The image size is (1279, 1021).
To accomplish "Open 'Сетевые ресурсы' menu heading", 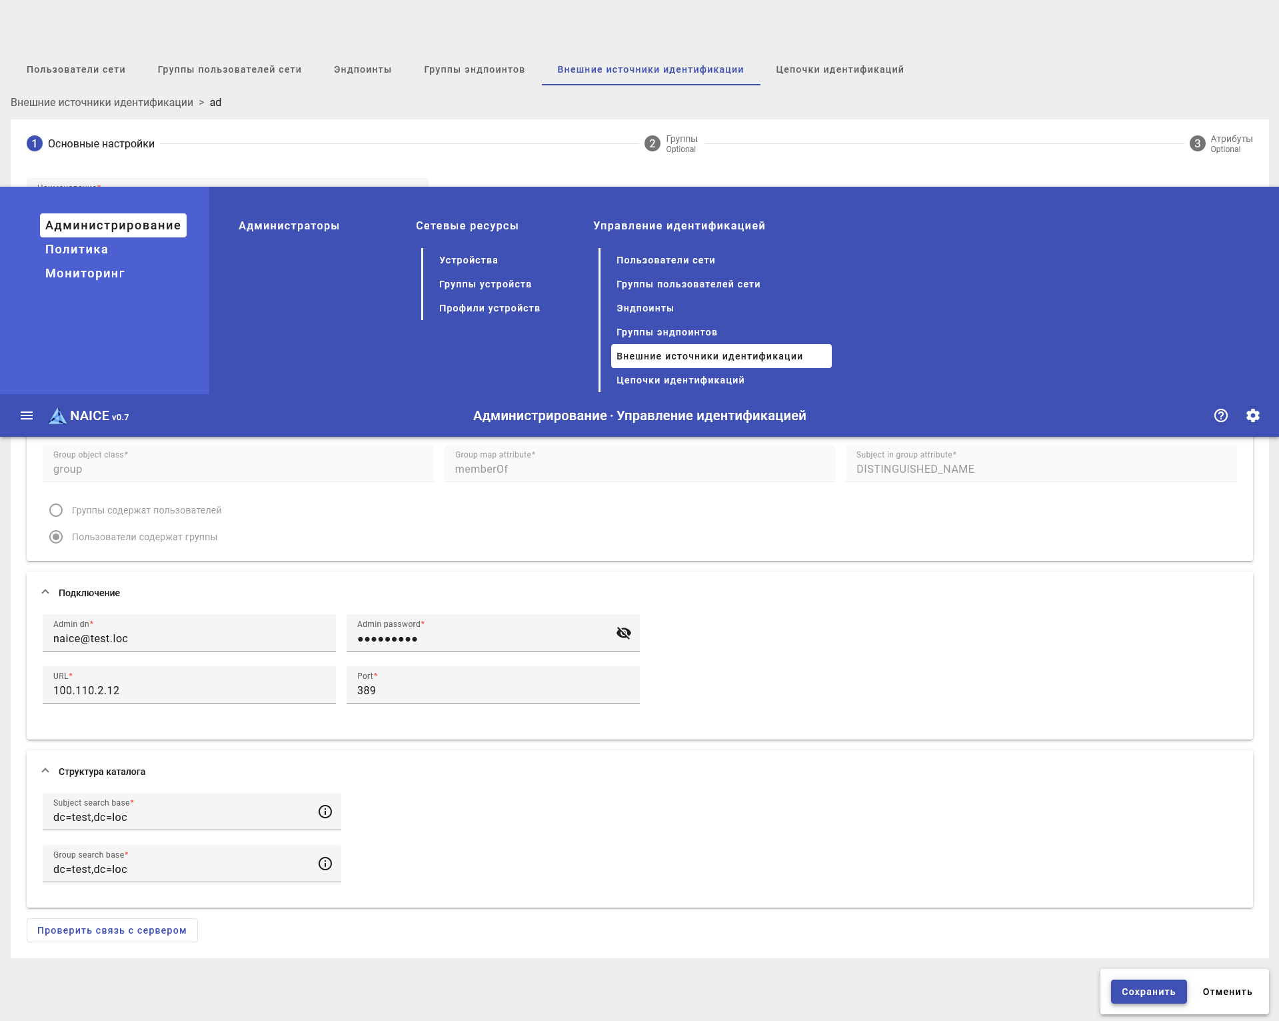I will pos(467,225).
